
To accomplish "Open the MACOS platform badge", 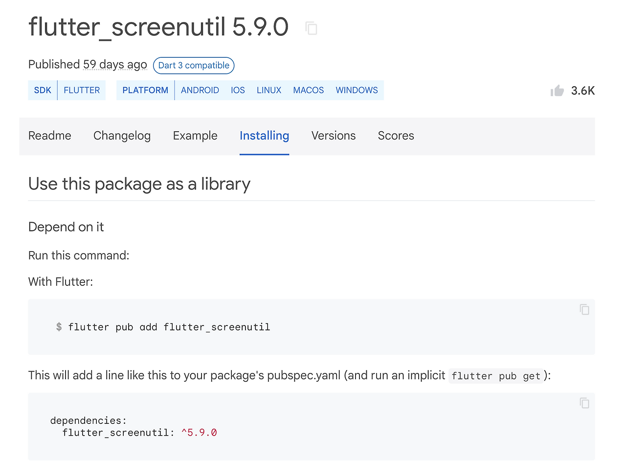I will coord(308,90).
